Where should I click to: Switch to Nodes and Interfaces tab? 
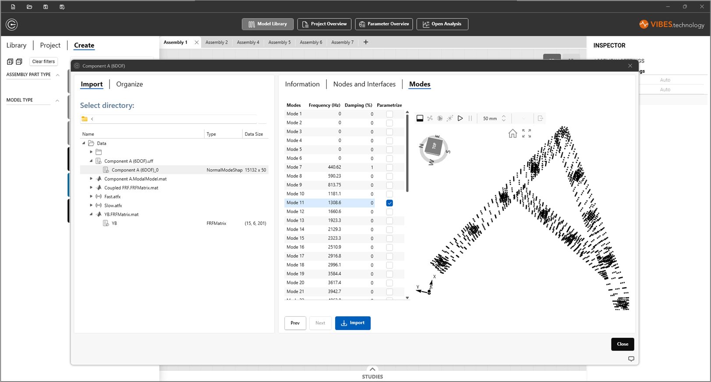364,84
